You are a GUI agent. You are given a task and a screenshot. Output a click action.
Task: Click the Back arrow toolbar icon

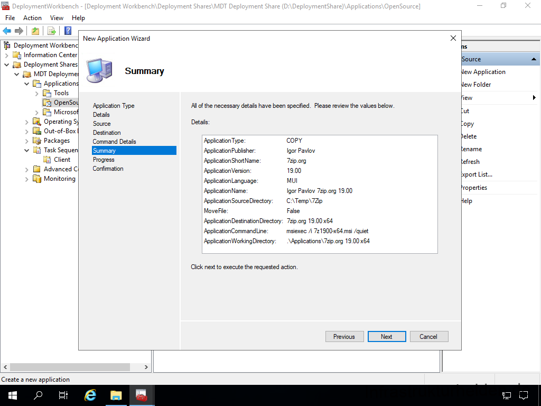(x=7, y=31)
